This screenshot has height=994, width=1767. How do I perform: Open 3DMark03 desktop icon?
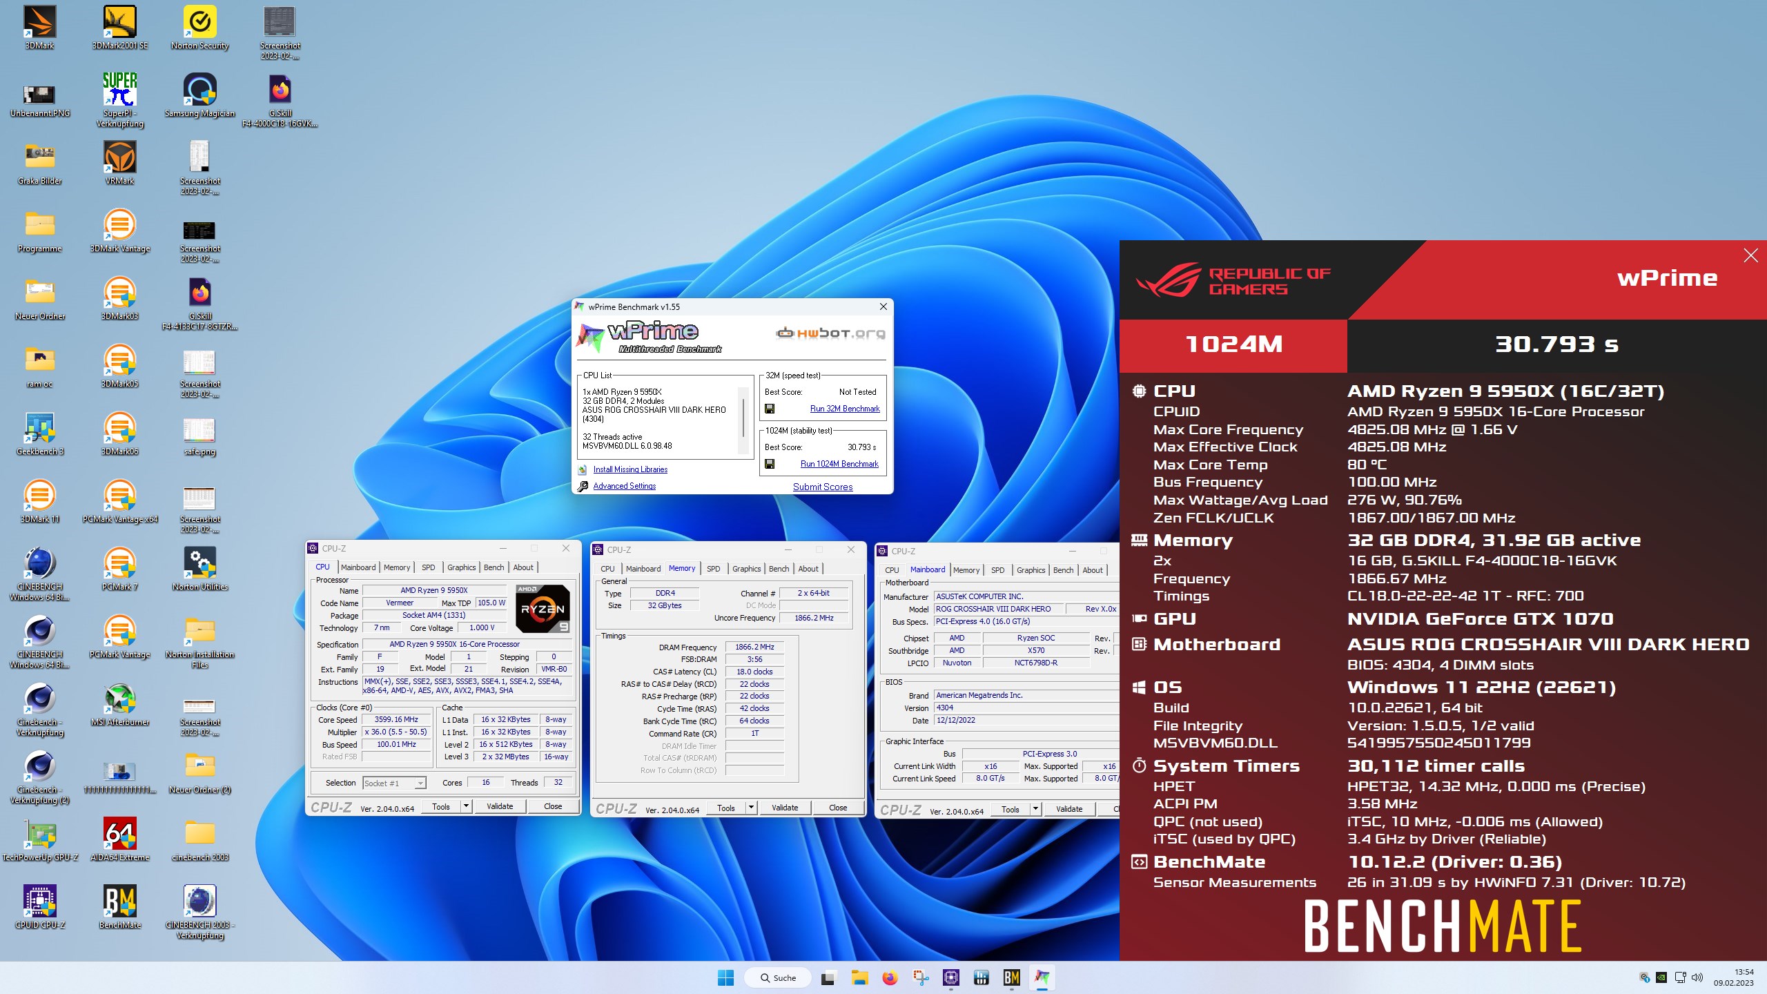coord(119,298)
